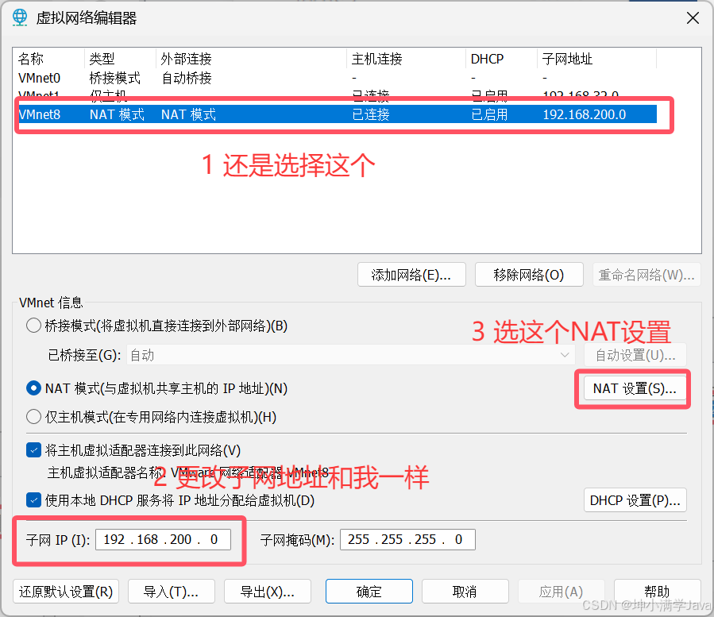Open NAT 设置(S)... dialog
The height and width of the screenshot is (617, 714).
[635, 388]
